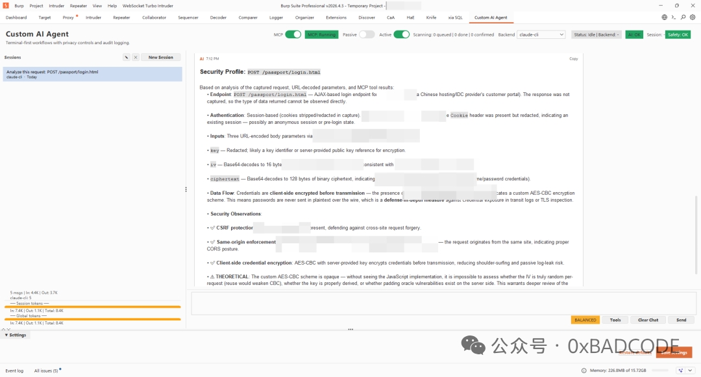This screenshot has width=701, height=377.
Task: Switch to the Target tab
Action: pos(45,18)
